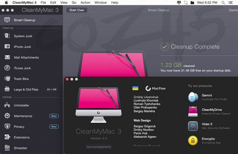This screenshot has width=238, height=154.
Task: Open CleanMyDrive External Drives Cleaner link
Action: tap(216, 111)
